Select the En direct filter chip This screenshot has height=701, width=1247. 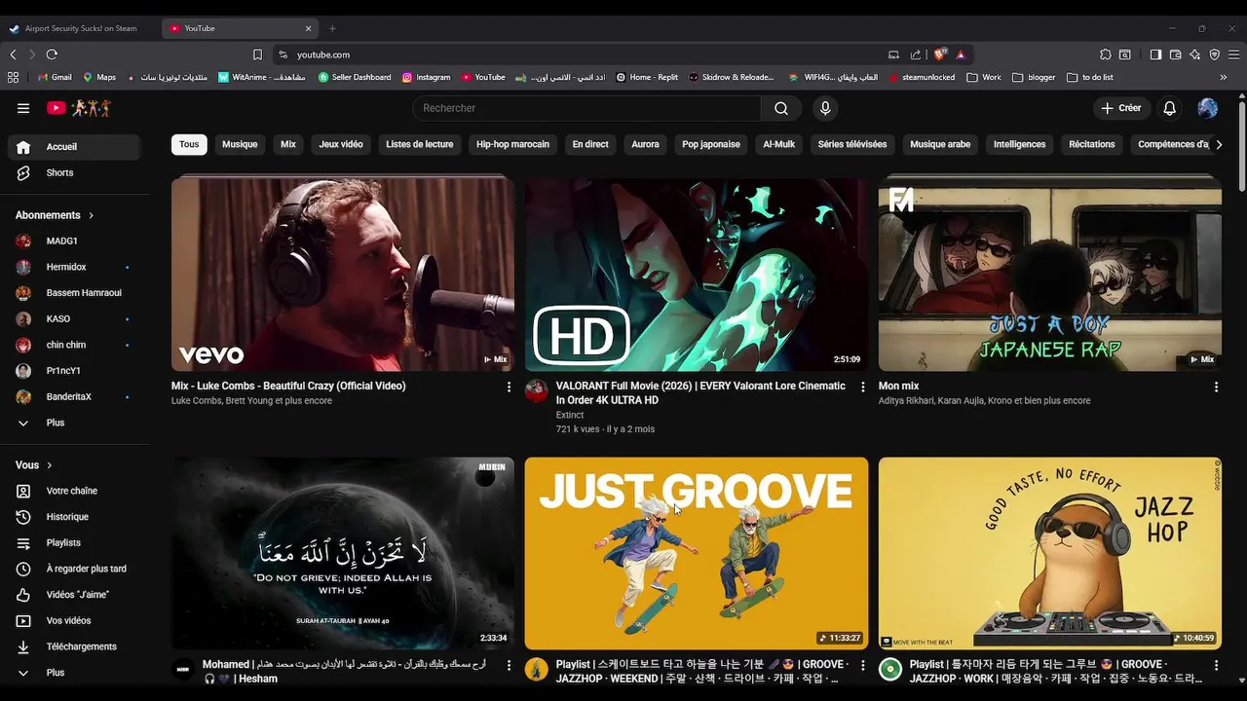[x=590, y=144]
